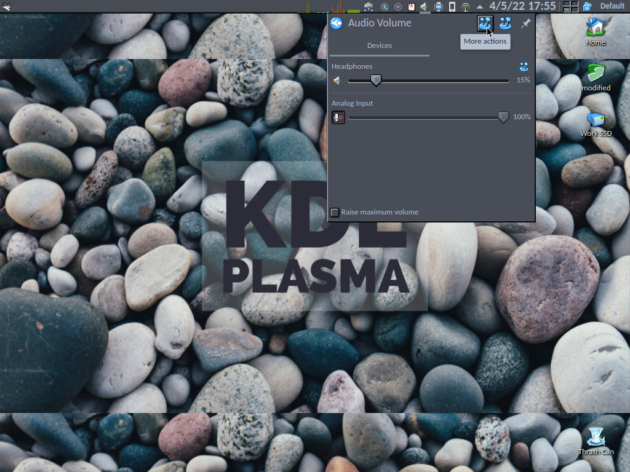Click the activities icon beside Default

tap(588, 6)
